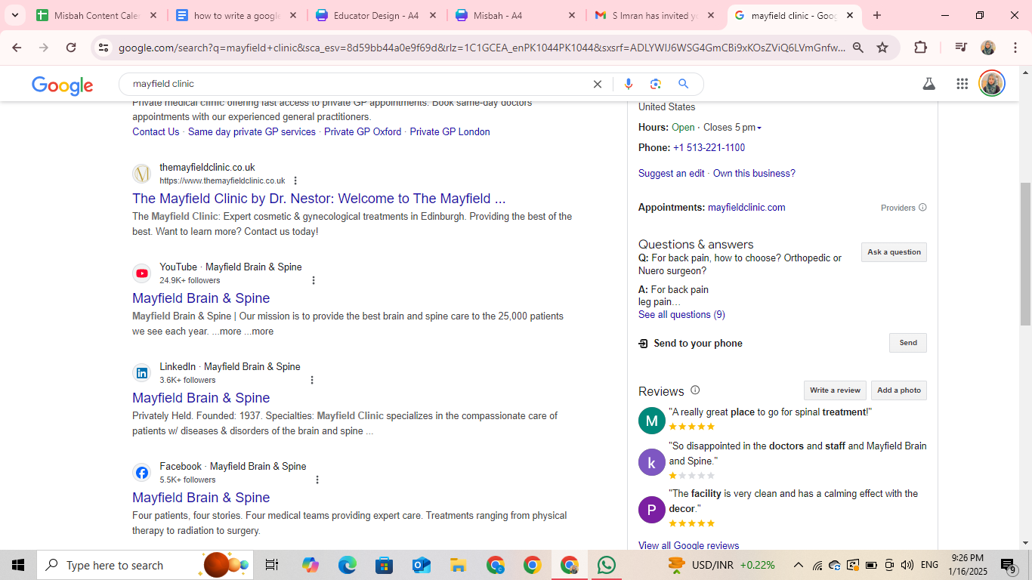Click the info icon next to Reviews
This screenshot has height=580, width=1032.
(695, 390)
